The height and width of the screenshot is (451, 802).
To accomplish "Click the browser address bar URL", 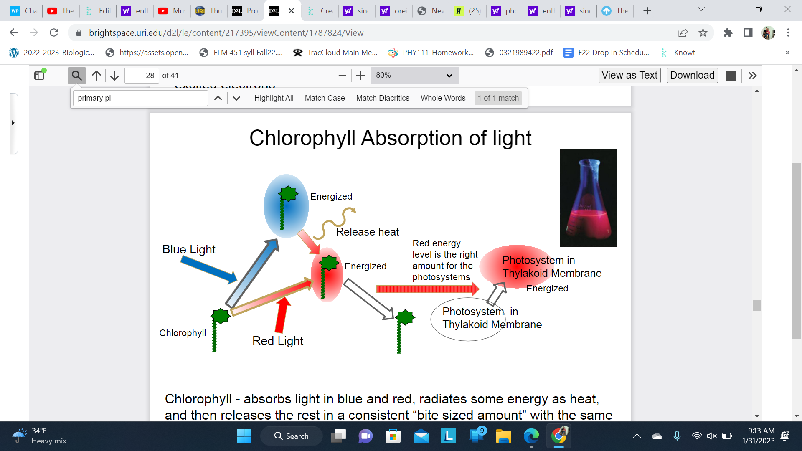I will coord(226,33).
